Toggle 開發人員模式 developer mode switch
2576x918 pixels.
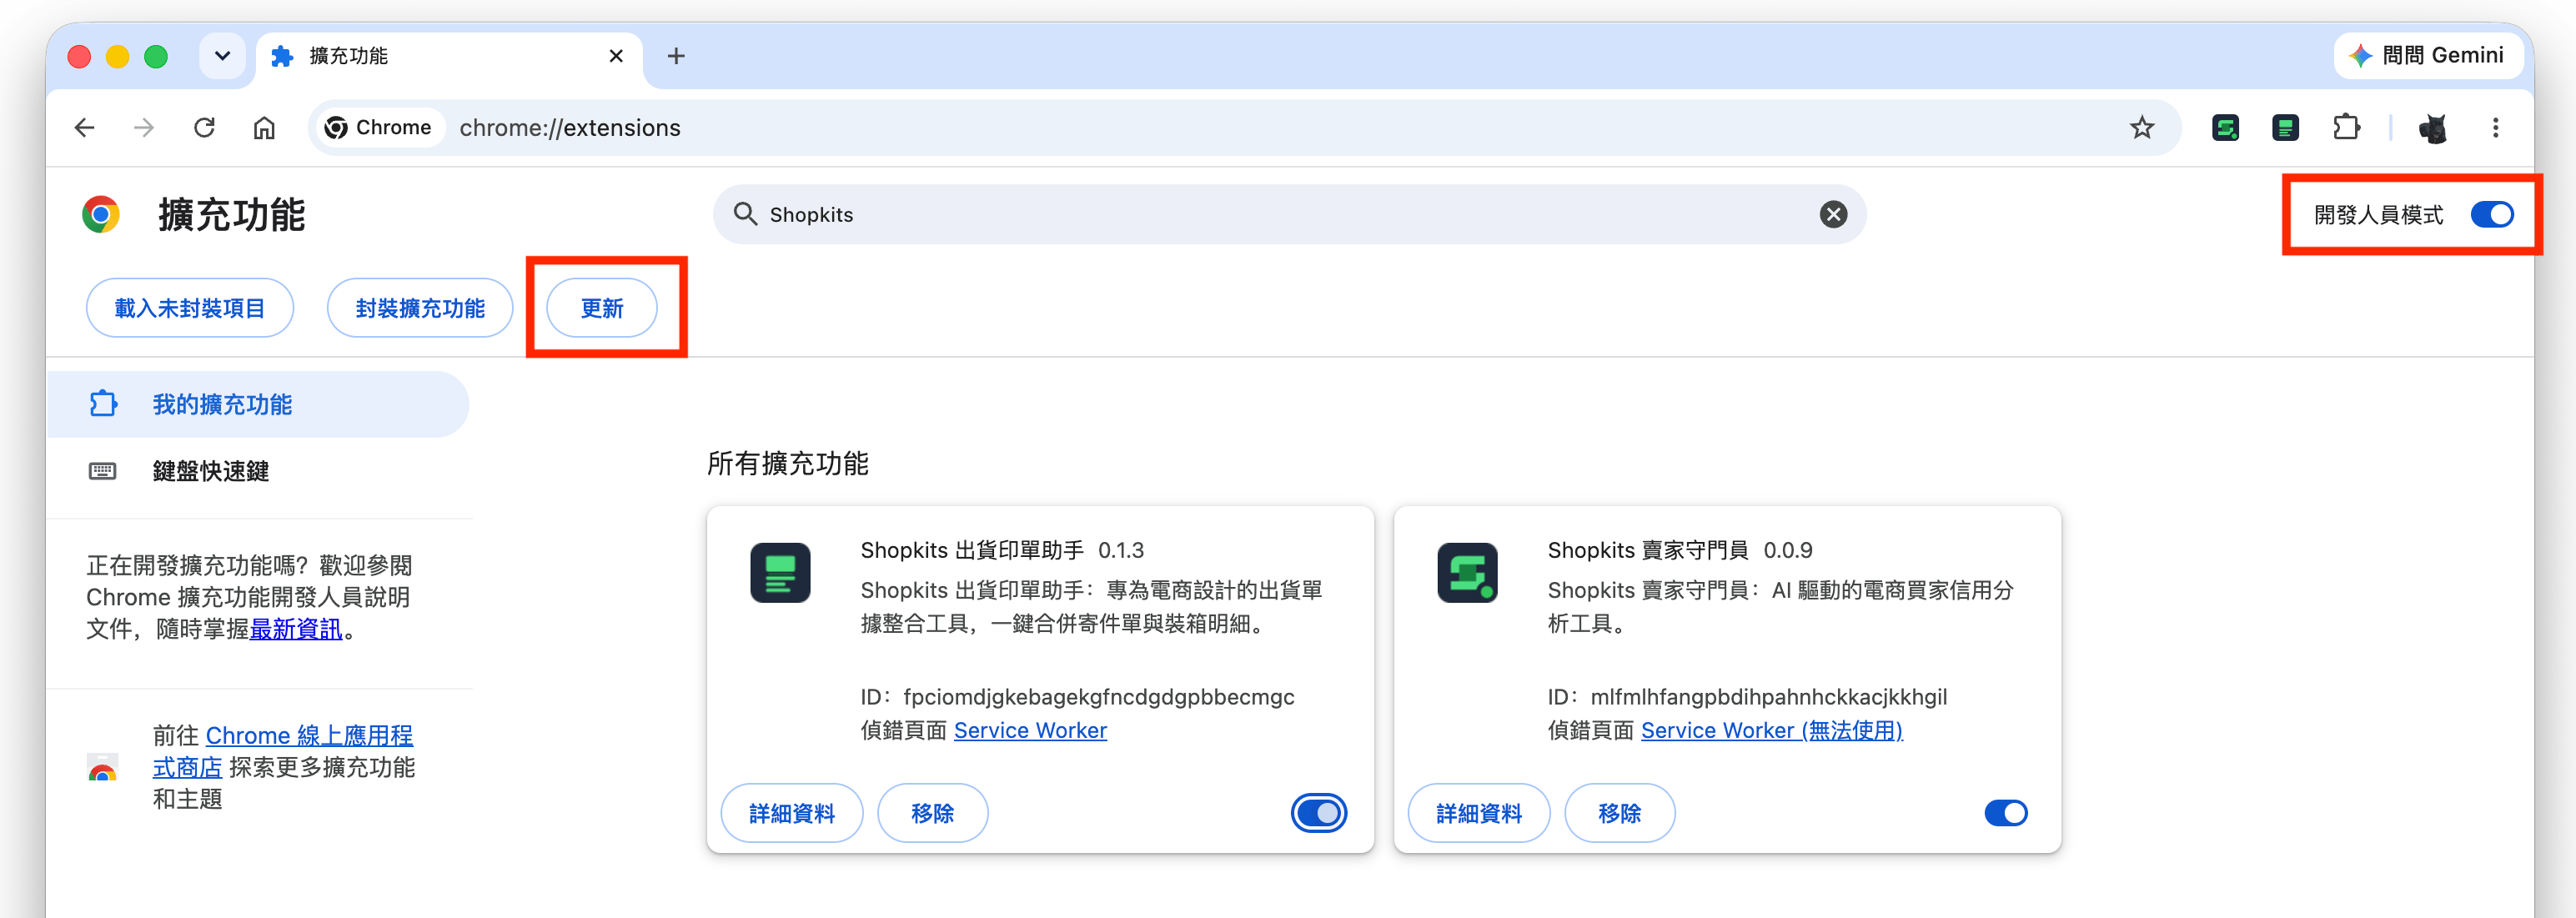pos(2491,214)
